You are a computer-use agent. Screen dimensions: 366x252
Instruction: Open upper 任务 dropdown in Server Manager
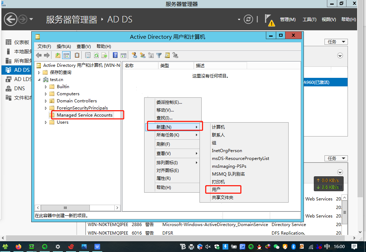336,42
